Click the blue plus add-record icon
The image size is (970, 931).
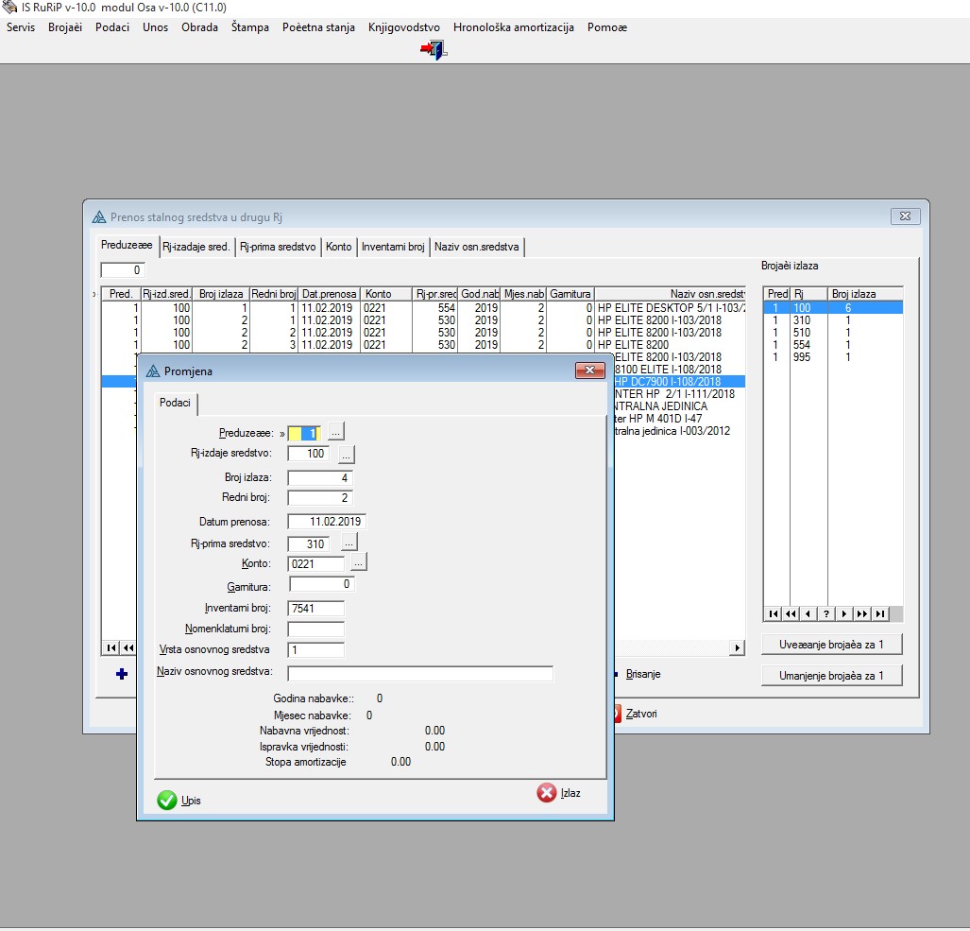[x=121, y=674]
